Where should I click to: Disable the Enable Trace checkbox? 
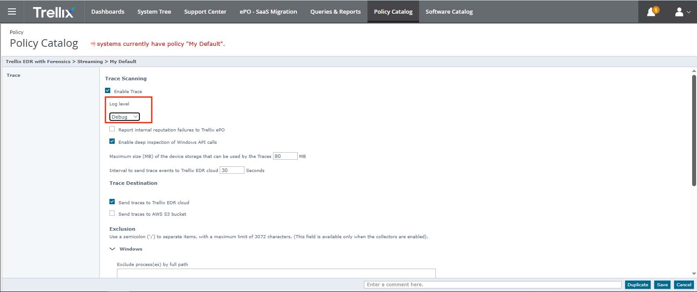pyautogui.click(x=108, y=91)
